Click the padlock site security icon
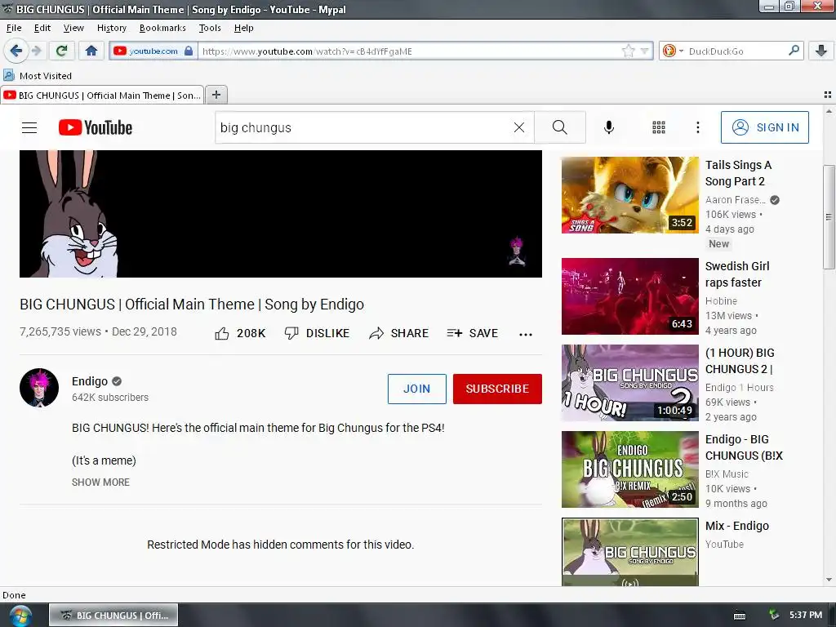Viewport: 836px width, 627px height. click(x=189, y=51)
